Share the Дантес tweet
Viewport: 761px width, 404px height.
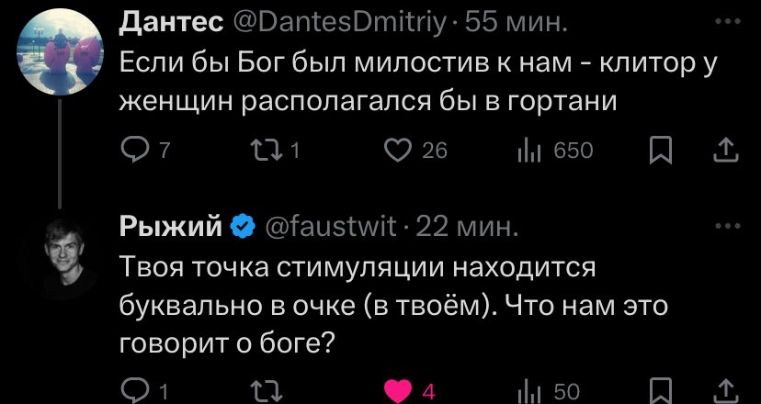(726, 151)
